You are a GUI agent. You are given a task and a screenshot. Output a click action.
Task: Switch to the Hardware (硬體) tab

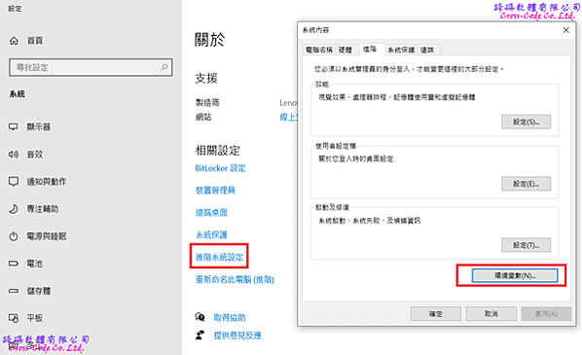pyautogui.click(x=346, y=50)
